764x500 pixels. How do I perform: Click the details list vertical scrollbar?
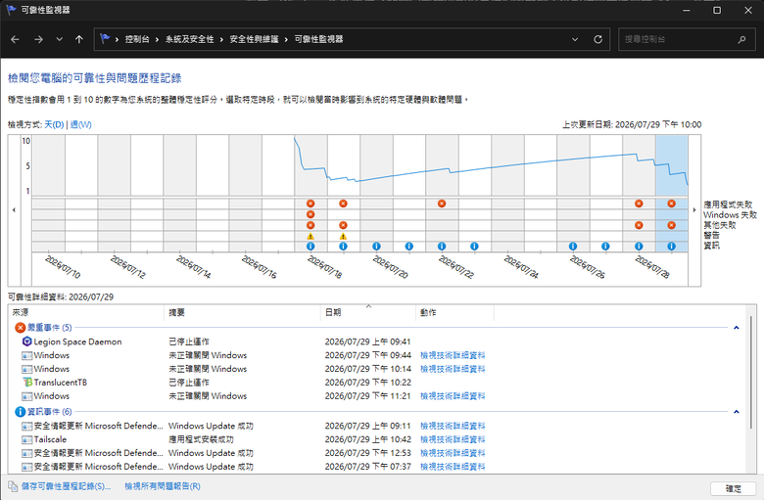(751, 373)
